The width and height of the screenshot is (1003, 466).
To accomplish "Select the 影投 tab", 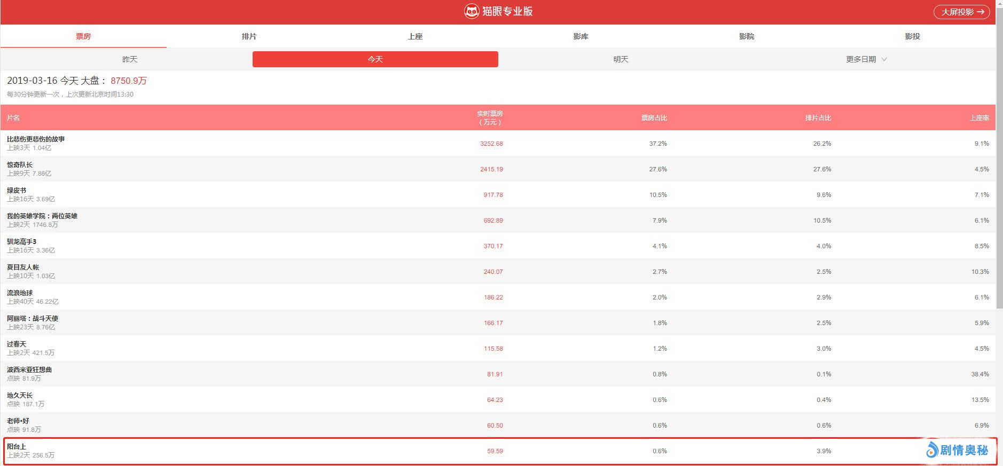I will coord(912,36).
